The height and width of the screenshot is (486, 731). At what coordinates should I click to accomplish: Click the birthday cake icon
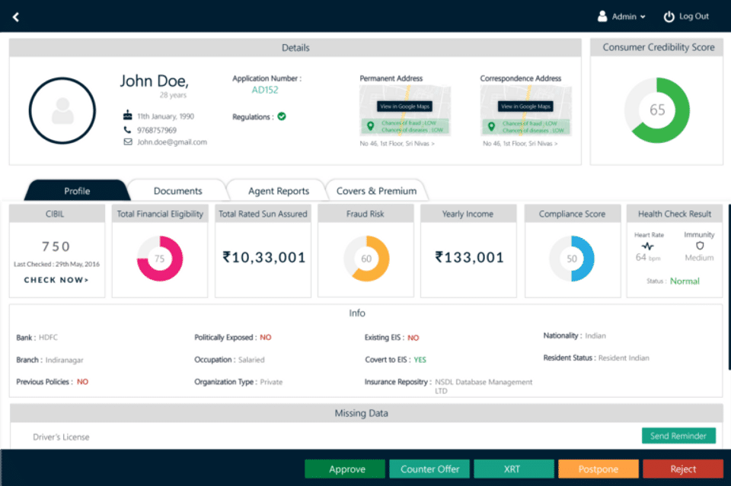tap(127, 116)
